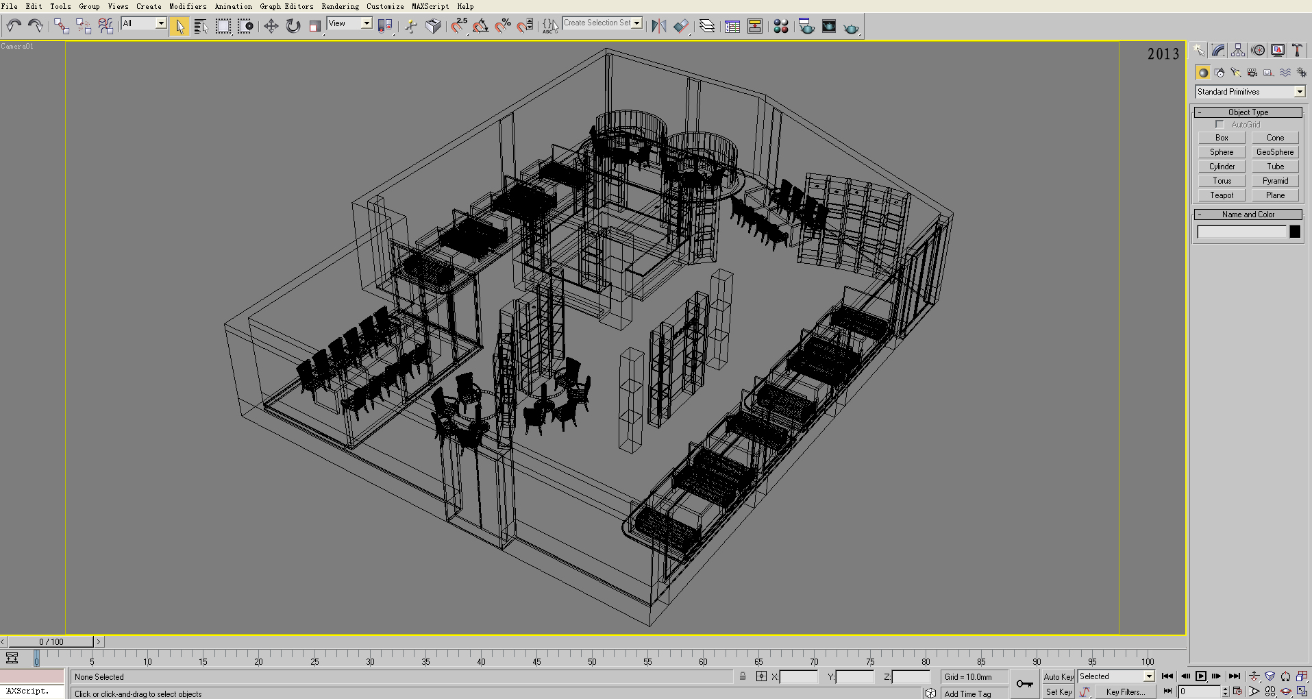Enable the AutoGrid checkbox
1312x699 pixels.
point(1220,125)
